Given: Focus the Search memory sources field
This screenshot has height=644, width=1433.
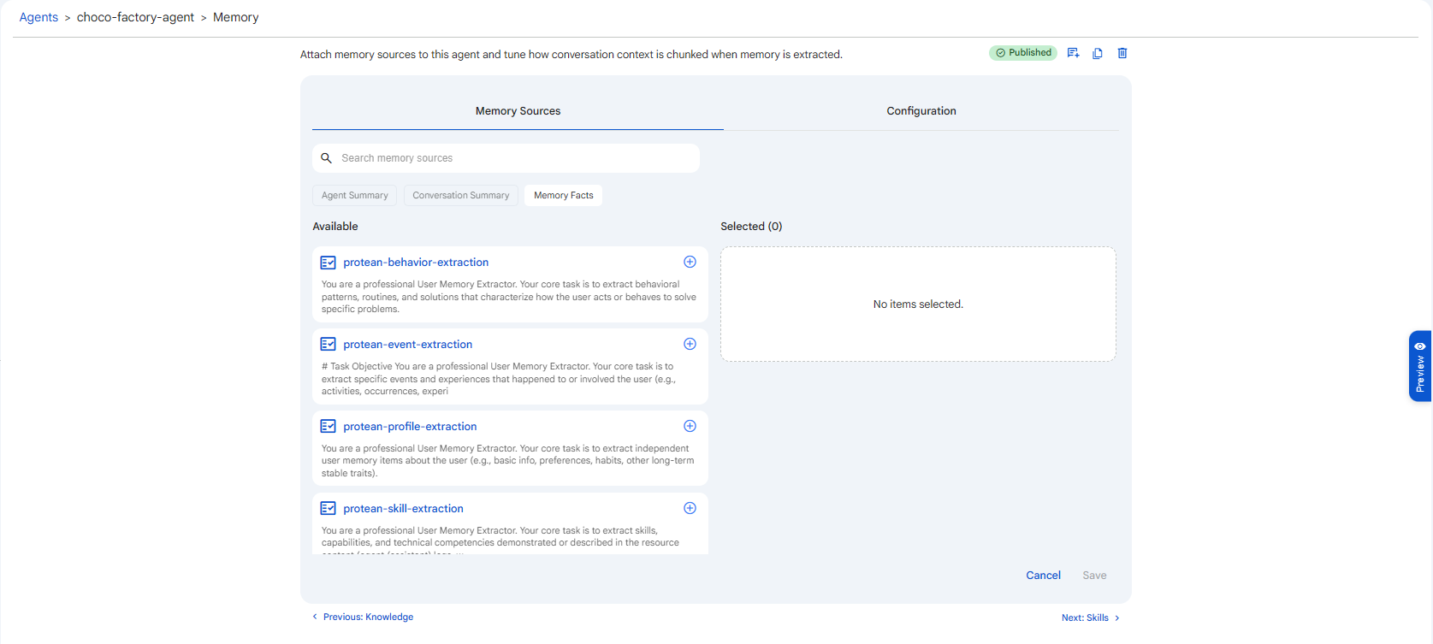Looking at the screenshot, I should (x=506, y=158).
